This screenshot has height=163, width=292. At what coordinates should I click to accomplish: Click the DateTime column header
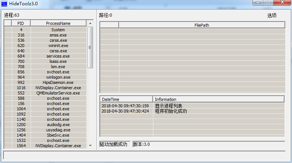[126, 99]
